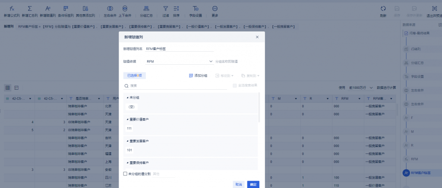
Task: Click the 字段设置 toolbar icon
Action: pyautogui.click(x=196, y=9)
